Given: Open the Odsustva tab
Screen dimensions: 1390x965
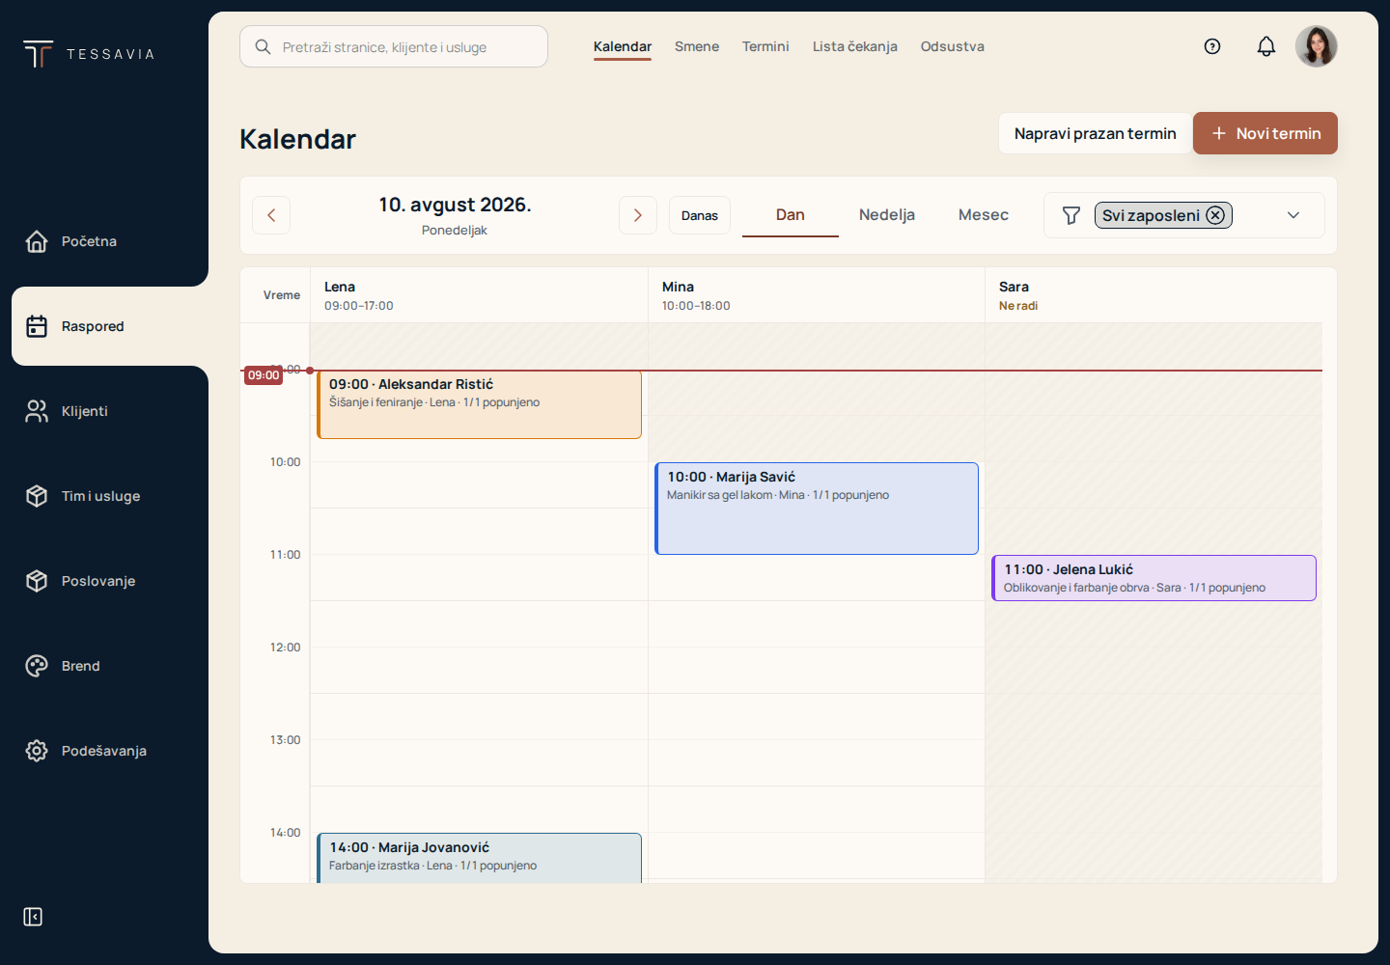Looking at the screenshot, I should [x=953, y=46].
